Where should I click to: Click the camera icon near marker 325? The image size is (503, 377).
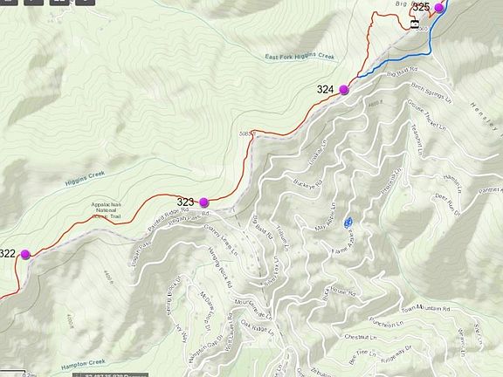(415, 24)
